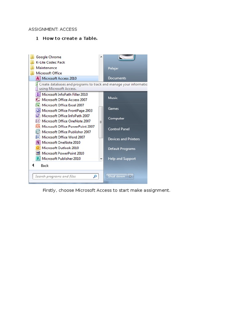This screenshot has height=315, width=236.
Task: Select Microsoft Office Excel 2007 text
Action: coord(63,105)
